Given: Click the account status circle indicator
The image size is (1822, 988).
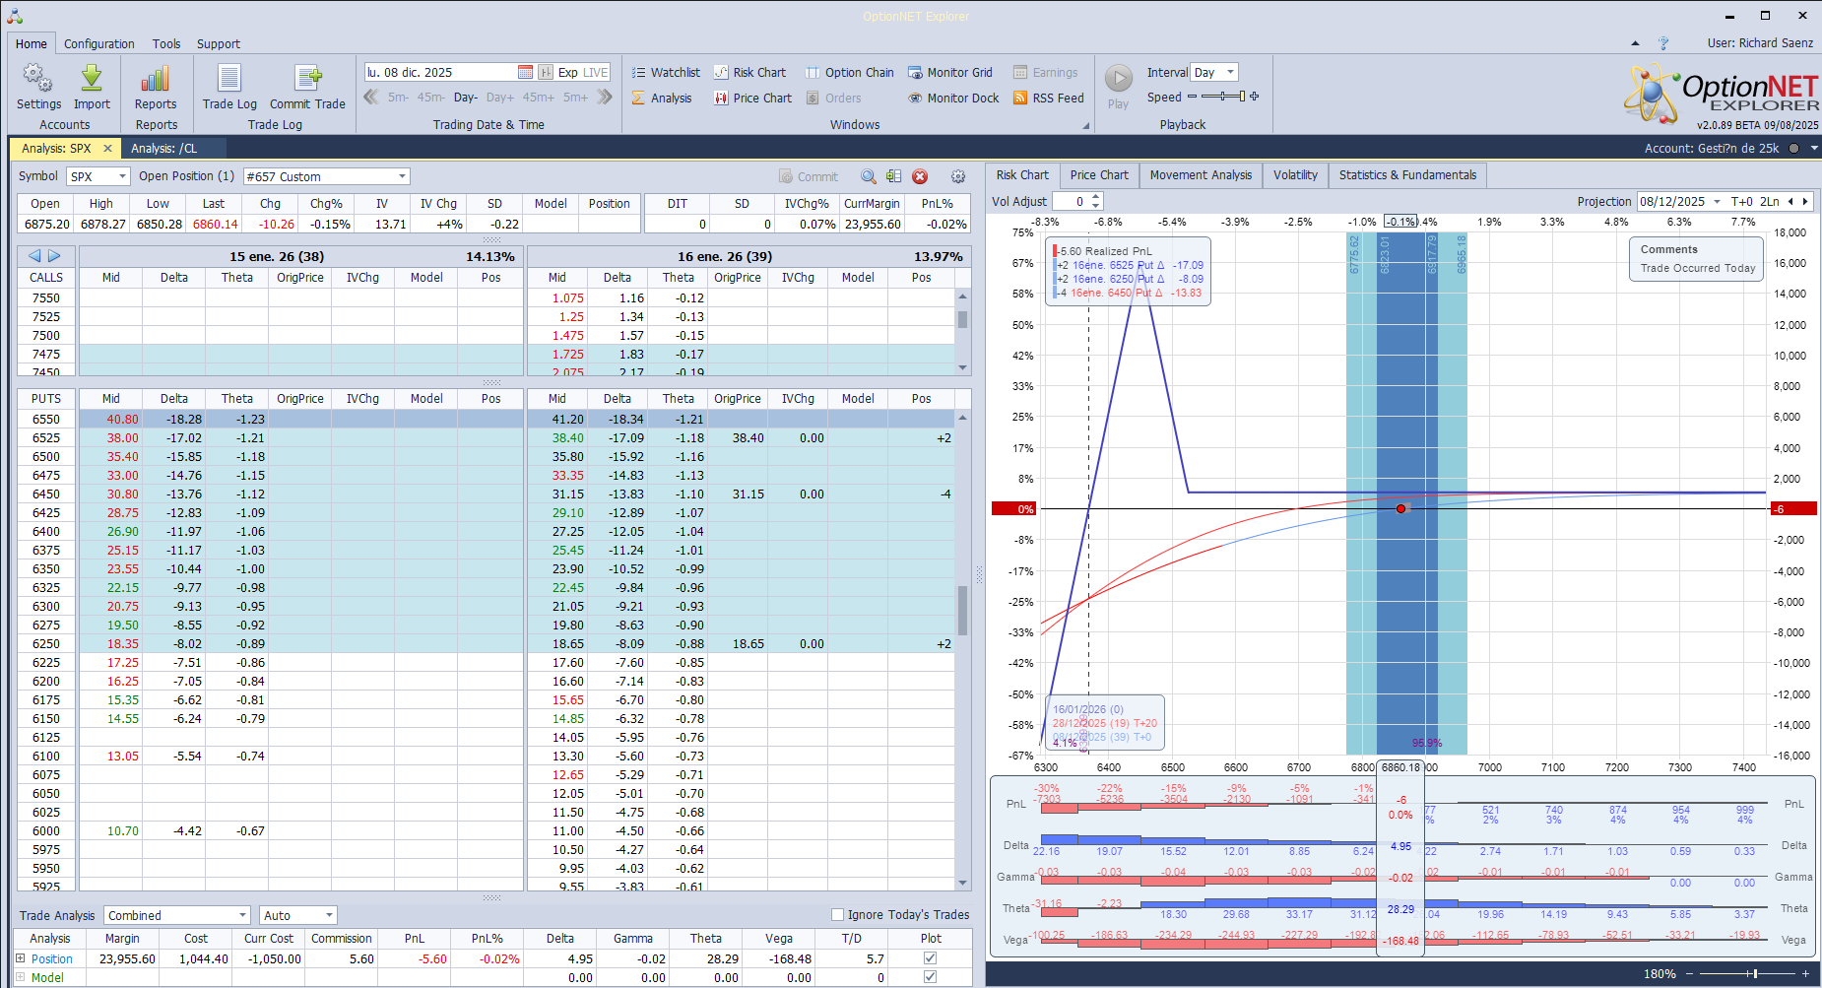Looking at the screenshot, I should [1793, 148].
